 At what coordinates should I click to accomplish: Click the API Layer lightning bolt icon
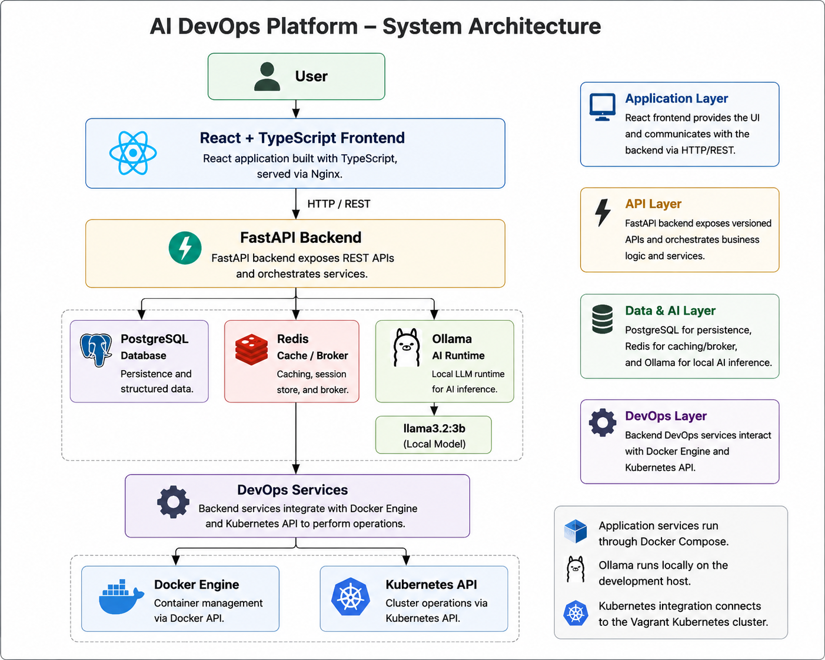click(x=603, y=212)
